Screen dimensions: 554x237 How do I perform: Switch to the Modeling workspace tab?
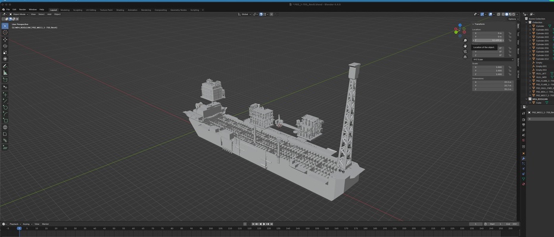click(65, 10)
